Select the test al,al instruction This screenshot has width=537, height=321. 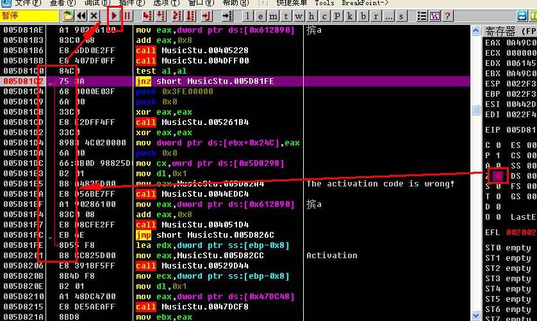click(161, 71)
